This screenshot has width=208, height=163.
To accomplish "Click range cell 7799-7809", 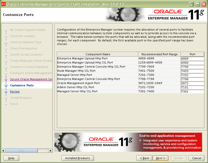I will 159,67.
